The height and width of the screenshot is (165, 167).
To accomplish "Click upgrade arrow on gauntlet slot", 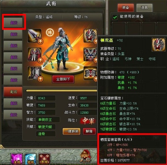I will tap(41, 79).
